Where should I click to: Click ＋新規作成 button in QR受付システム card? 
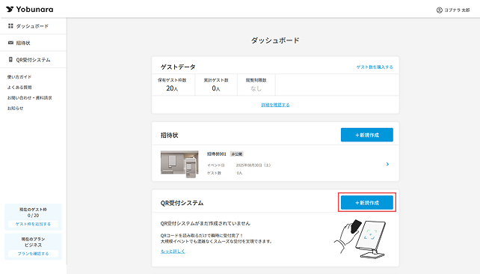(x=367, y=203)
